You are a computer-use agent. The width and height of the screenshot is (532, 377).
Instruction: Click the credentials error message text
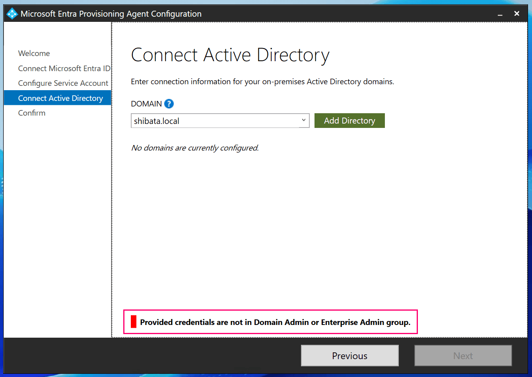(x=275, y=322)
